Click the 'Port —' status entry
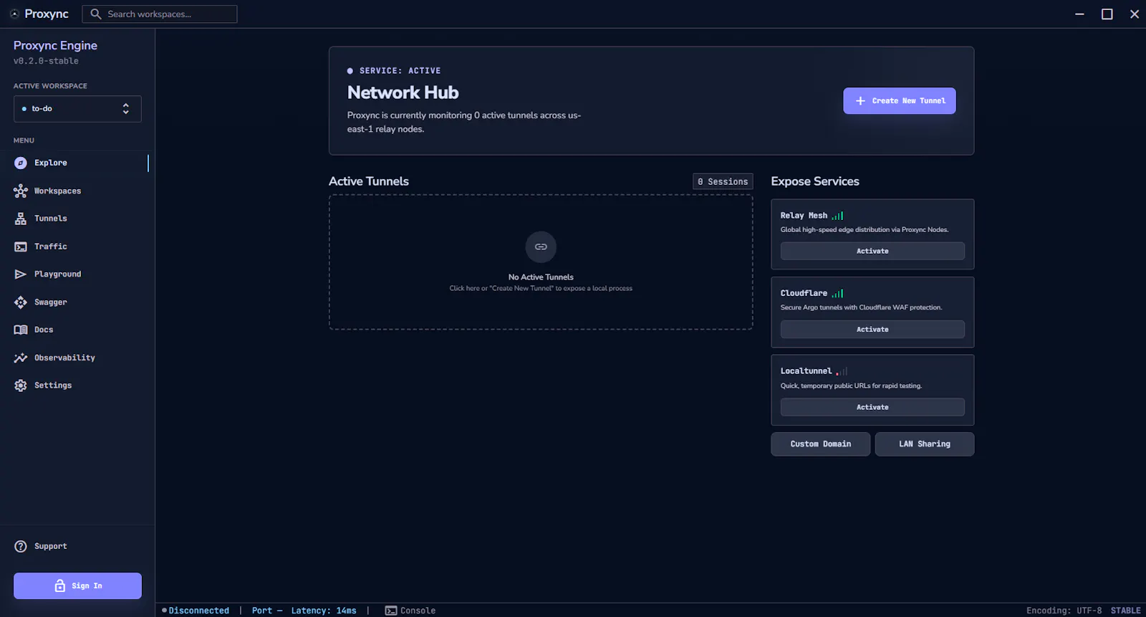This screenshot has width=1146, height=617. click(x=267, y=611)
